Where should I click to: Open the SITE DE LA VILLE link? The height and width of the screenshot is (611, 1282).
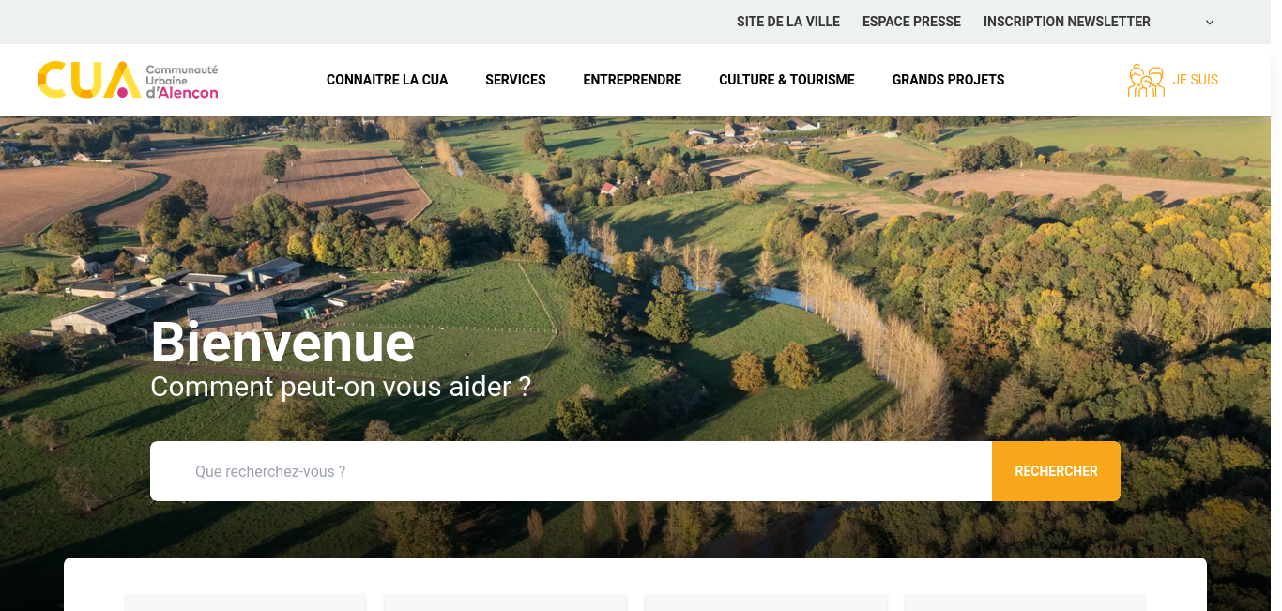788,22
